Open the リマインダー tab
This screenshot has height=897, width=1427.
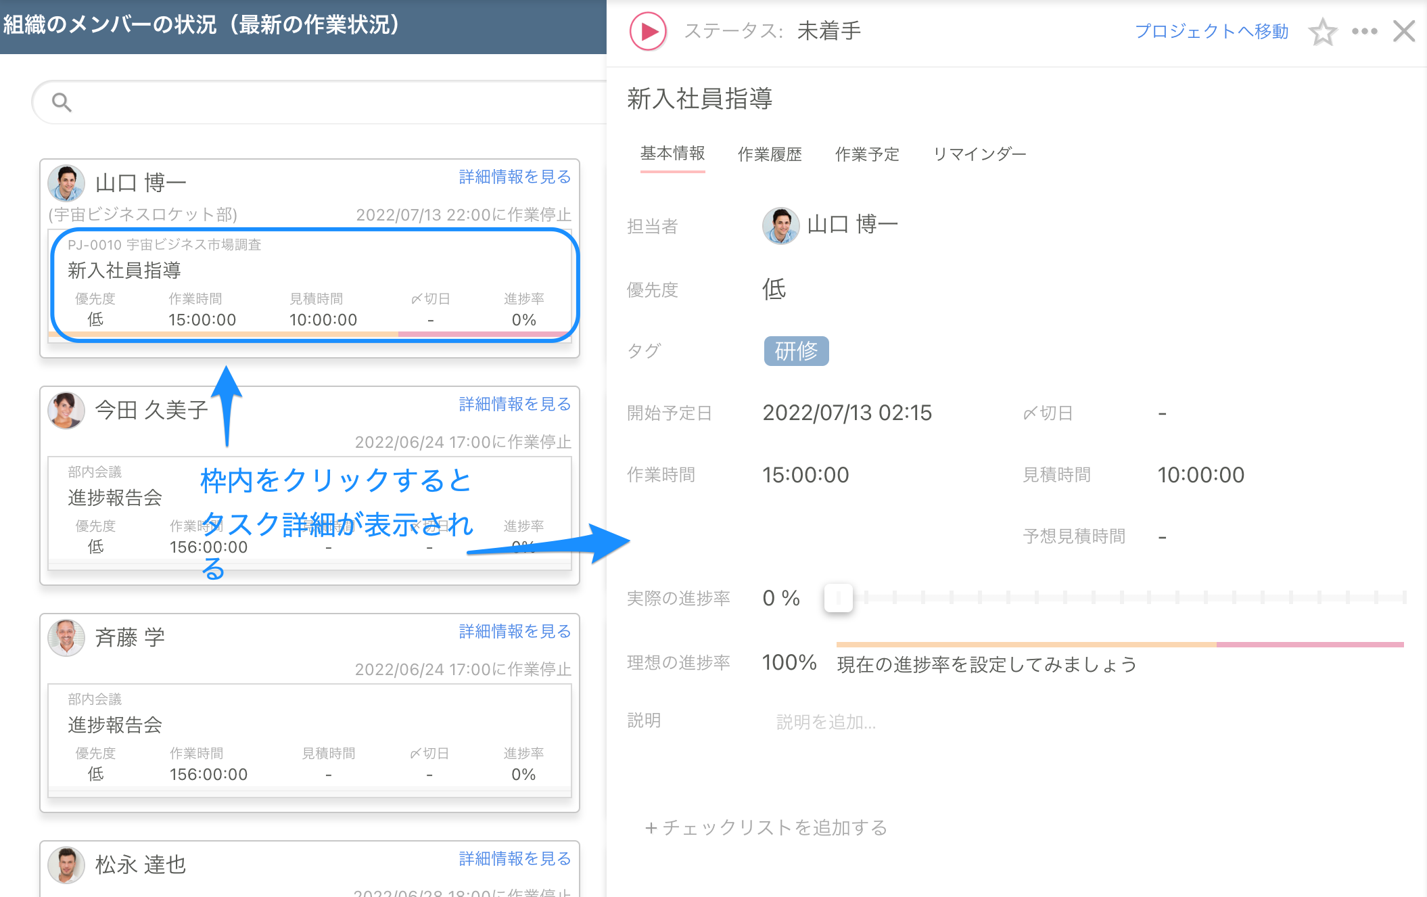(979, 154)
